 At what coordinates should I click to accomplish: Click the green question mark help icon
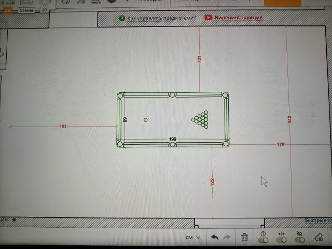click(x=121, y=18)
